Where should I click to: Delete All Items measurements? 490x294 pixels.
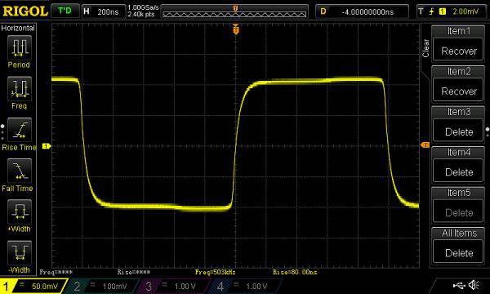point(458,253)
